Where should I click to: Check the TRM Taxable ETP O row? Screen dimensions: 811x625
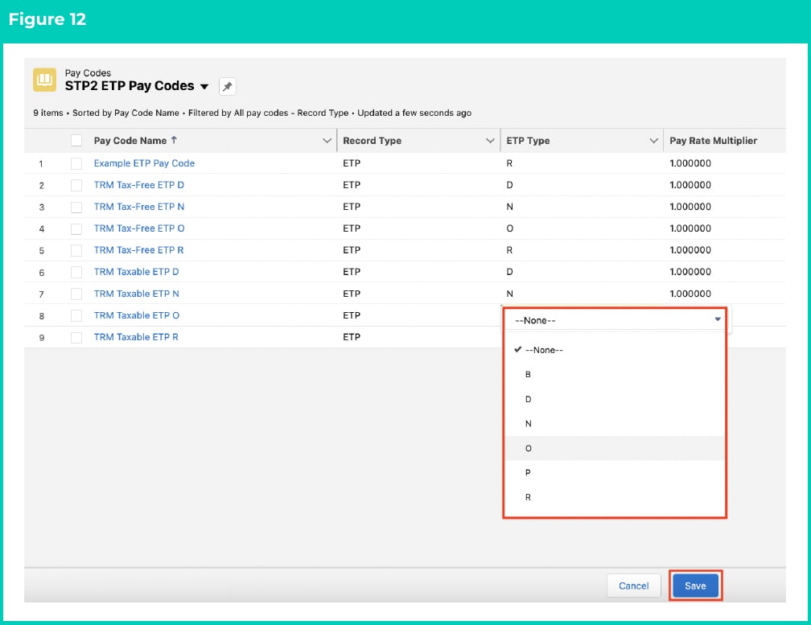pos(76,315)
